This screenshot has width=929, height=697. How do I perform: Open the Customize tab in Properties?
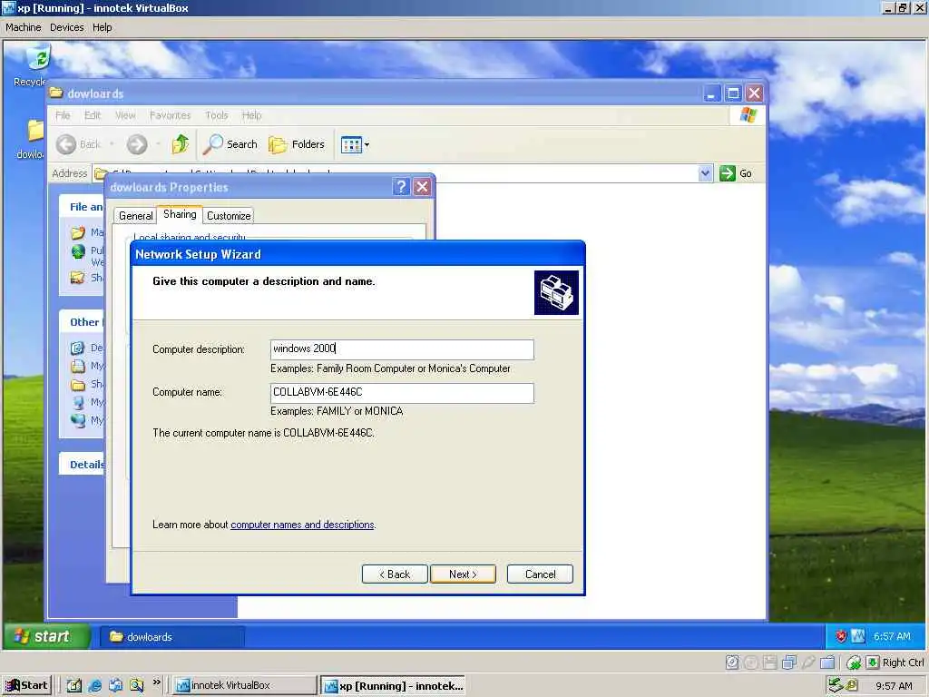click(229, 216)
